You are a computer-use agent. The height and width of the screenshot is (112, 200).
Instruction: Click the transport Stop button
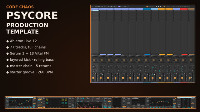(158, 6)
